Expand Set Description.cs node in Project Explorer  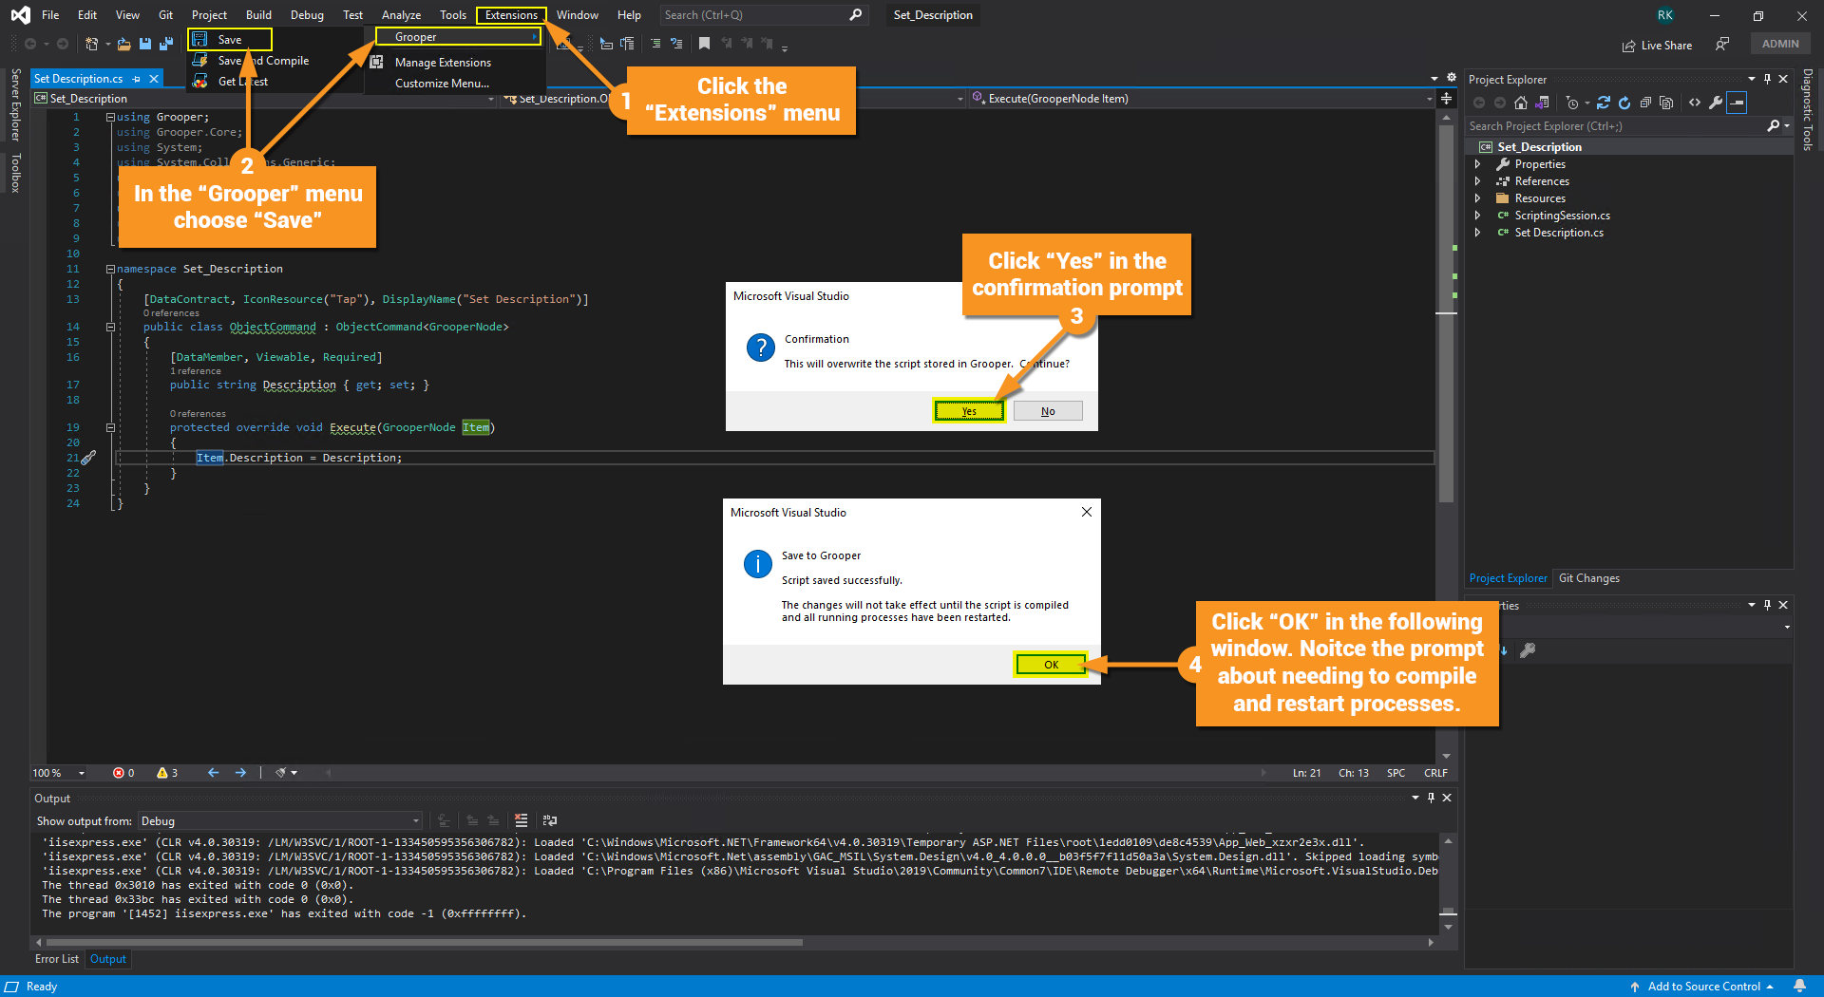click(x=1477, y=233)
